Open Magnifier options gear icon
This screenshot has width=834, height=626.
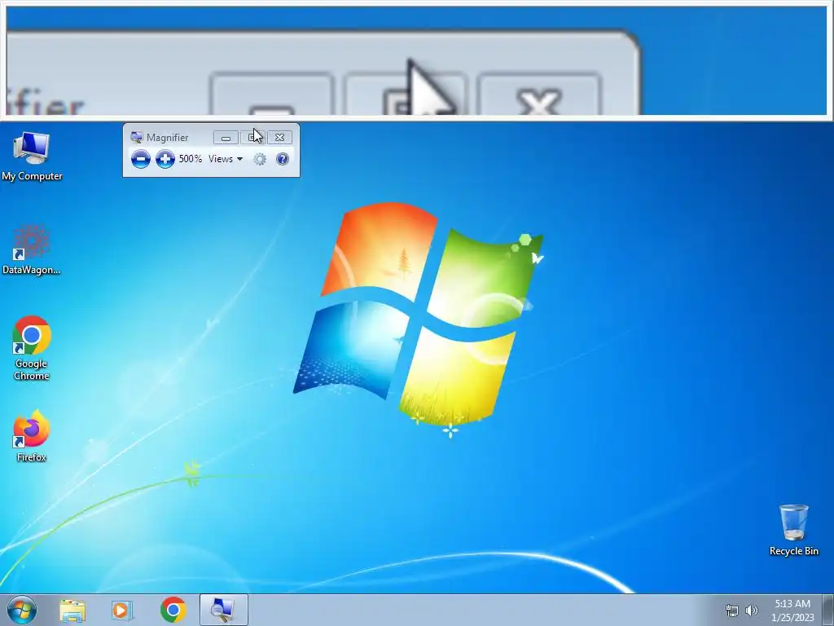pyautogui.click(x=260, y=159)
